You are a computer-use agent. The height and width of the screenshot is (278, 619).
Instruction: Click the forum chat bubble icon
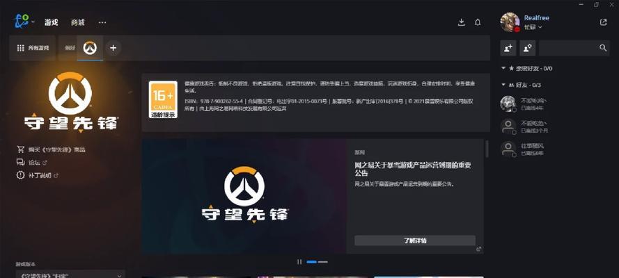20,162
